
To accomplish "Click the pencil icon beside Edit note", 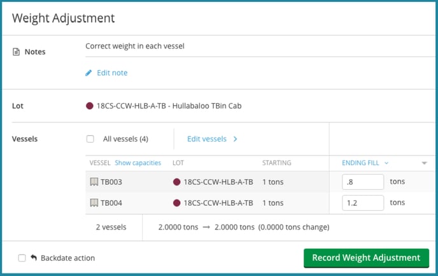I will click(89, 73).
